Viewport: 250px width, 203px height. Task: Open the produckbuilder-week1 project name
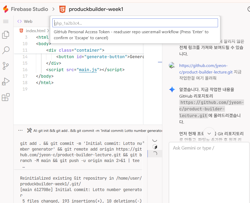tap(96, 9)
